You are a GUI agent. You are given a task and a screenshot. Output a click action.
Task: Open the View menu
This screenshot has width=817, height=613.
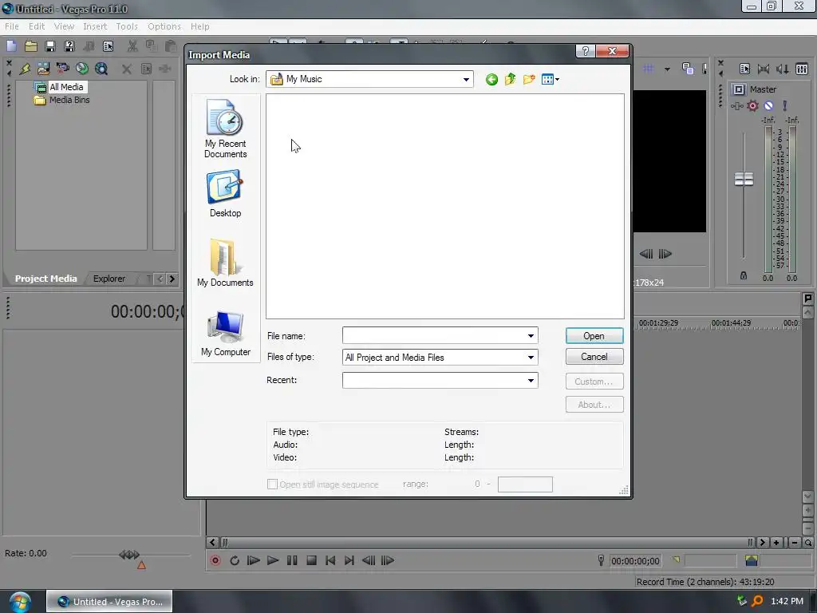tap(64, 26)
